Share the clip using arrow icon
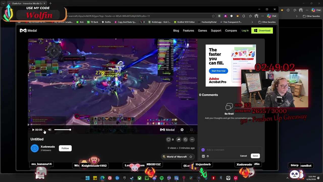The height and width of the screenshot is (182, 323). tap(178, 140)
